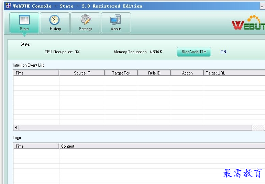Sort events by Source IP column
The width and height of the screenshot is (265, 184).
point(82,73)
